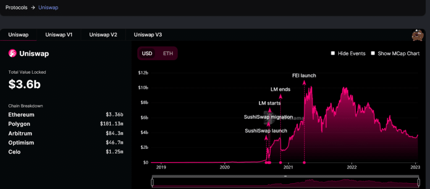Select the Optimism chain row
Viewport: 430px width, 189px height.
pyautogui.click(x=66, y=143)
